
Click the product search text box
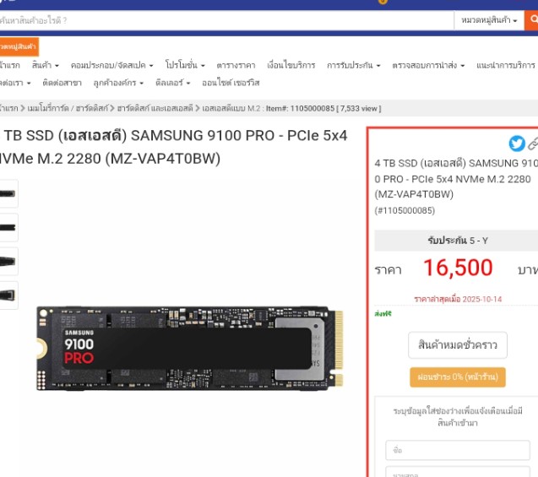click(x=226, y=20)
